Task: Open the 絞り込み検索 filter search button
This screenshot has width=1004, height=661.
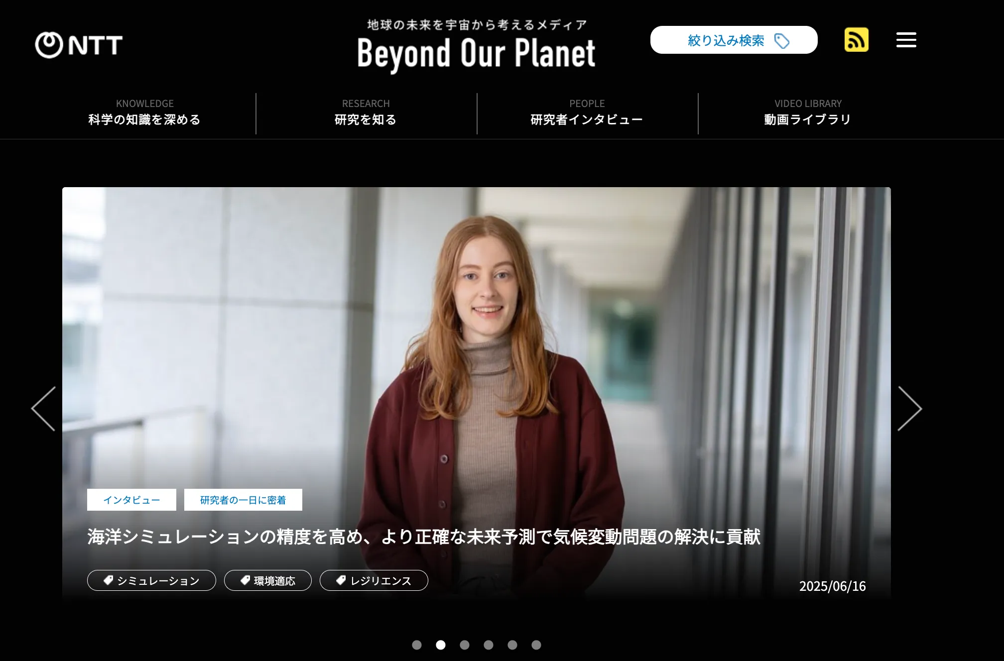Action: coord(734,40)
